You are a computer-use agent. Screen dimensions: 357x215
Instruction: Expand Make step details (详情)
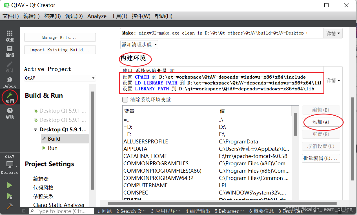[333, 33]
